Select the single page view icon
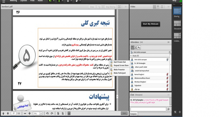The height and width of the screenshot is (117, 221). (58, 113)
